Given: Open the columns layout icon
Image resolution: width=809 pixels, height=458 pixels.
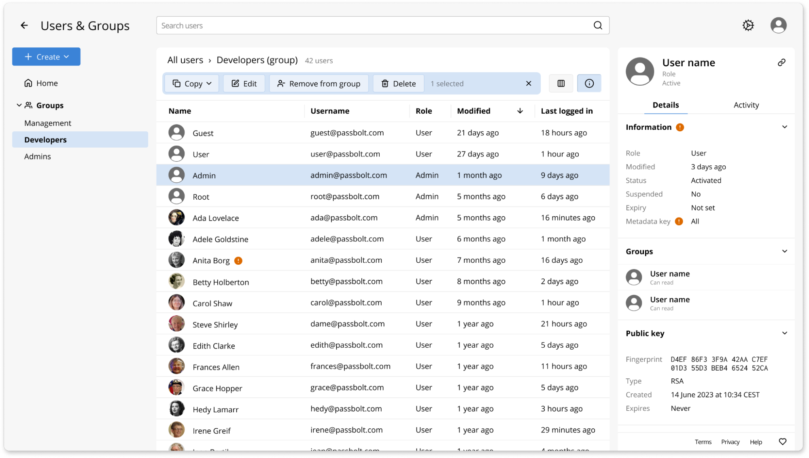Looking at the screenshot, I should coord(561,83).
